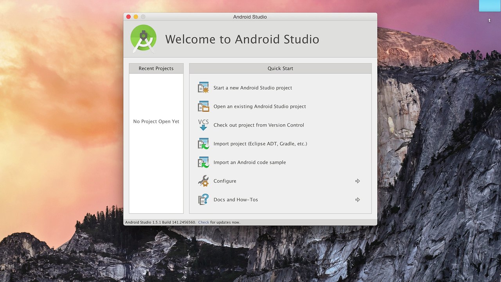Open an existing Android Studio project
The height and width of the screenshot is (282, 501).
pyautogui.click(x=260, y=107)
